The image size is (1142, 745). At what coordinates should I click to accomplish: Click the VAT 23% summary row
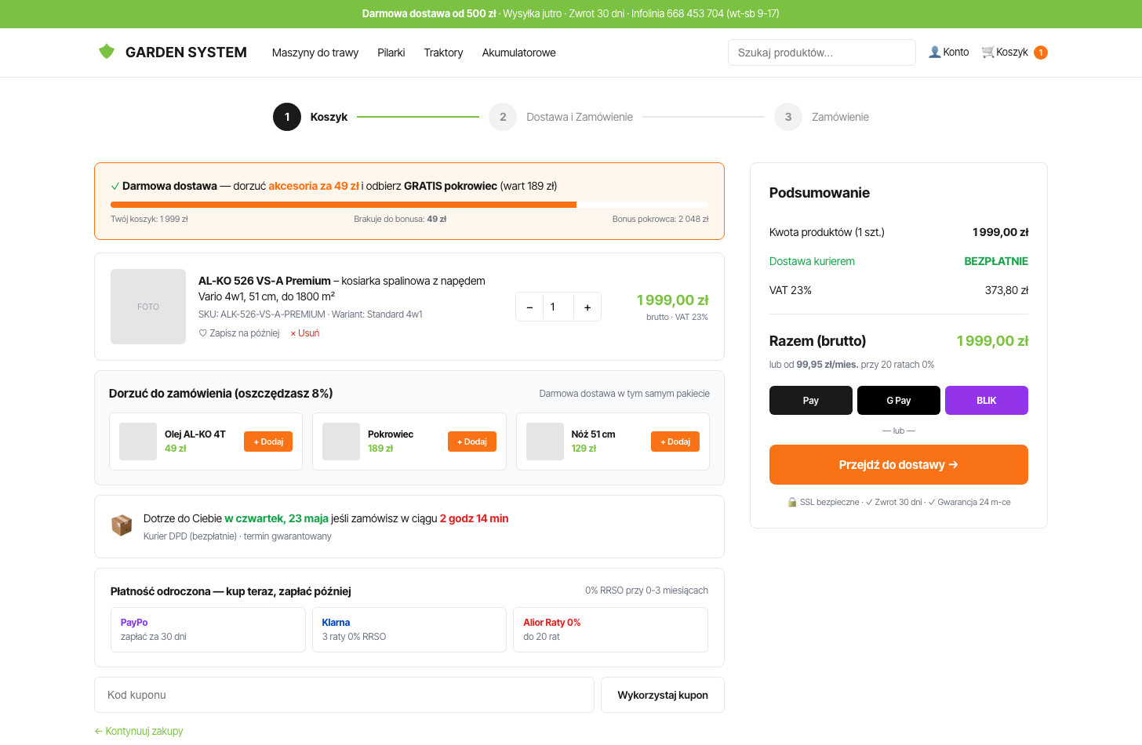[899, 290]
